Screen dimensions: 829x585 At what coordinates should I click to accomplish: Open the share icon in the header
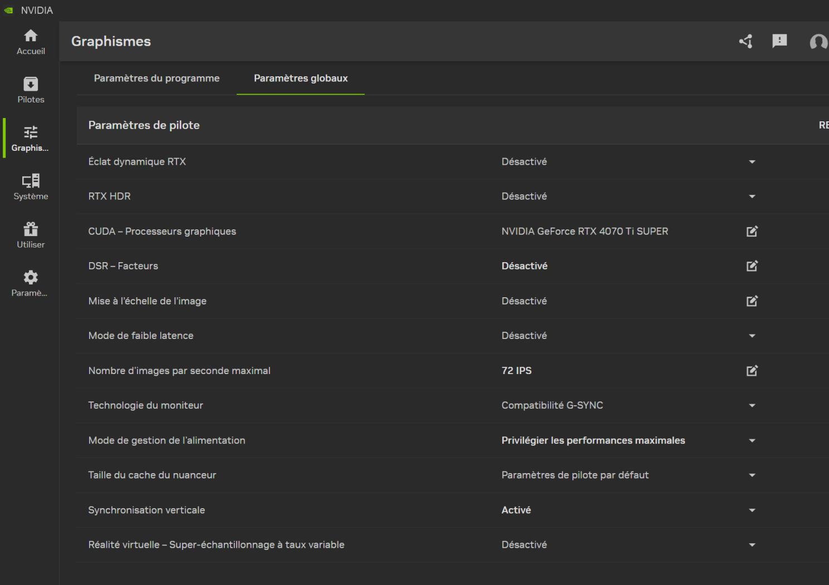[x=745, y=41]
